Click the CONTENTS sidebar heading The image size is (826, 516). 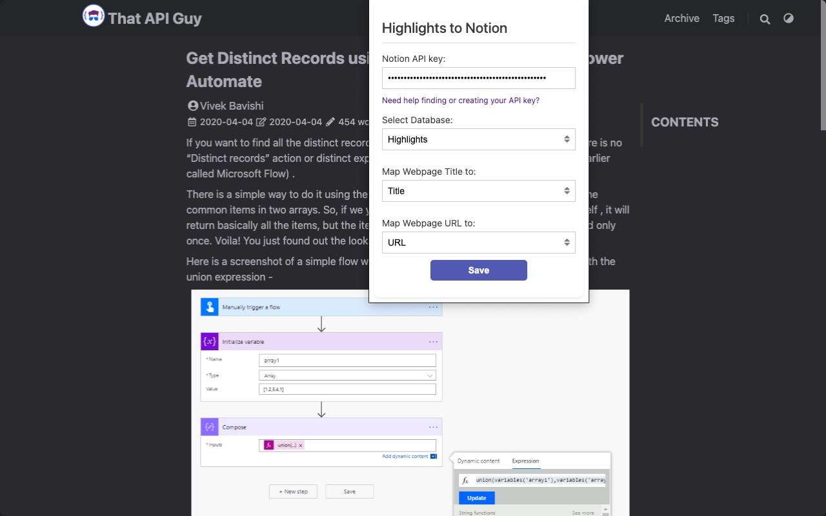coord(685,122)
